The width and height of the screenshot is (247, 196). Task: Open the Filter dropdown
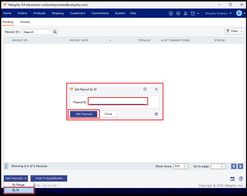click(x=234, y=31)
